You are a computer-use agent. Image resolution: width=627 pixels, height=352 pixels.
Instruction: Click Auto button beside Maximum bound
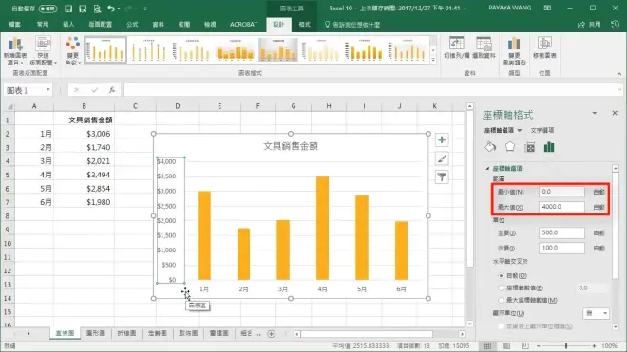pyautogui.click(x=598, y=208)
